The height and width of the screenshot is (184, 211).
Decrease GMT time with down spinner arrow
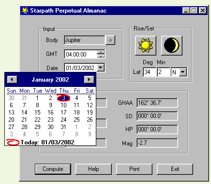pos(101,56)
